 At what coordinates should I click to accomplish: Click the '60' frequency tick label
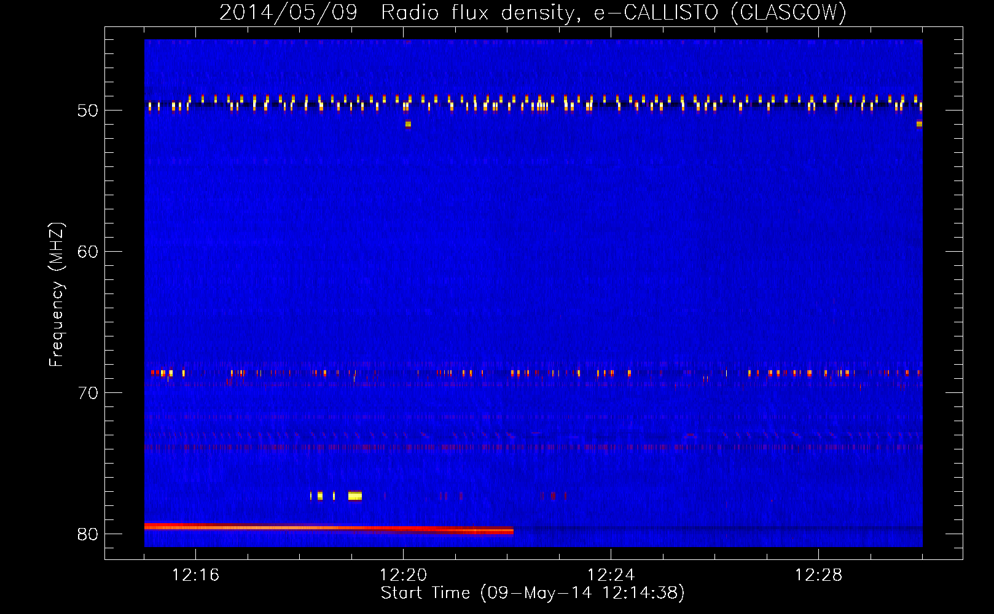[88, 252]
